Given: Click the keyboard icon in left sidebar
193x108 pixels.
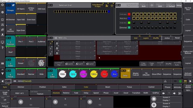Looking at the screenshot, I should [2, 63].
